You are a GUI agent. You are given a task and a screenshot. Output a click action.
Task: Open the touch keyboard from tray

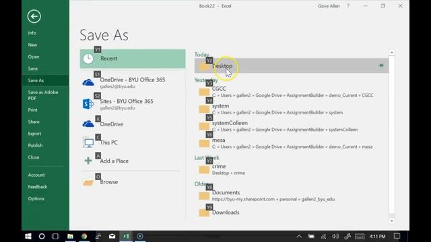[360, 236]
